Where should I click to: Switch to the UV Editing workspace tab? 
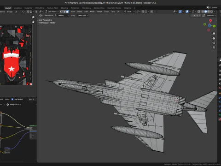40,8
